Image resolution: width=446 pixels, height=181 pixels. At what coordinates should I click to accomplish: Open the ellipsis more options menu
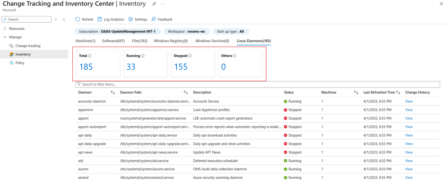163,4
